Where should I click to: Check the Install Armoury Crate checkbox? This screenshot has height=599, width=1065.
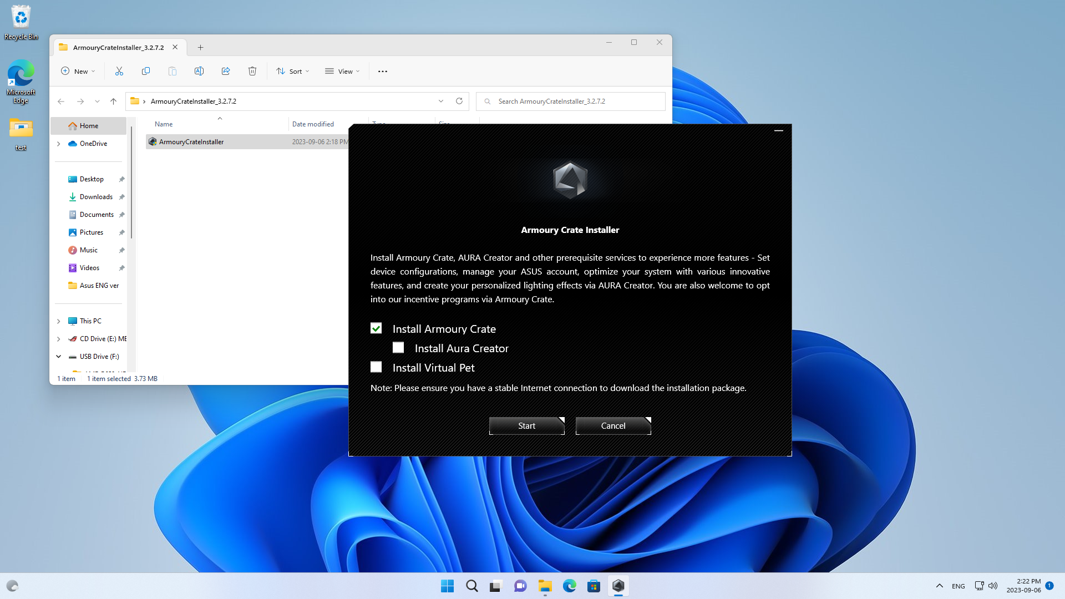pyautogui.click(x=376, y=328)
